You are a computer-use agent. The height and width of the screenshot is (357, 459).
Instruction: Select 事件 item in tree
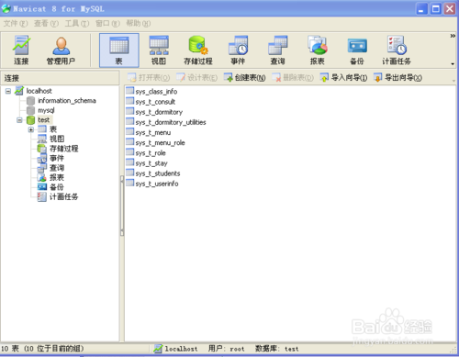pos(57,158)
